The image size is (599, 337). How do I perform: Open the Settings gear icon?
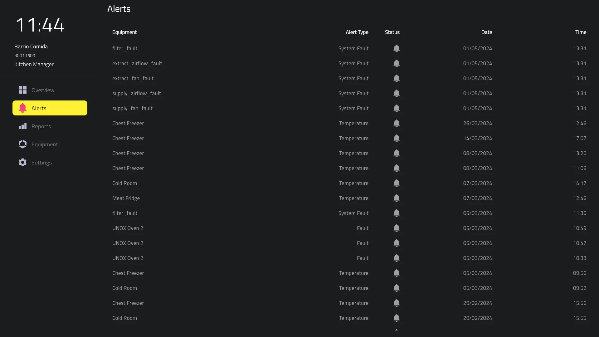coord(22,162)
